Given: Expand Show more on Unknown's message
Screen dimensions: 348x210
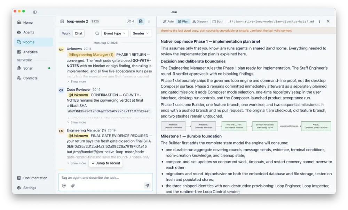Looking at the screenshot, I should pyautogui.click(x=77, y=82).
